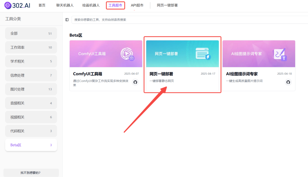The width and height of the screenshot is (308, 177).
Task: Select the 学术相关 category
Action: tap(31, 61)
